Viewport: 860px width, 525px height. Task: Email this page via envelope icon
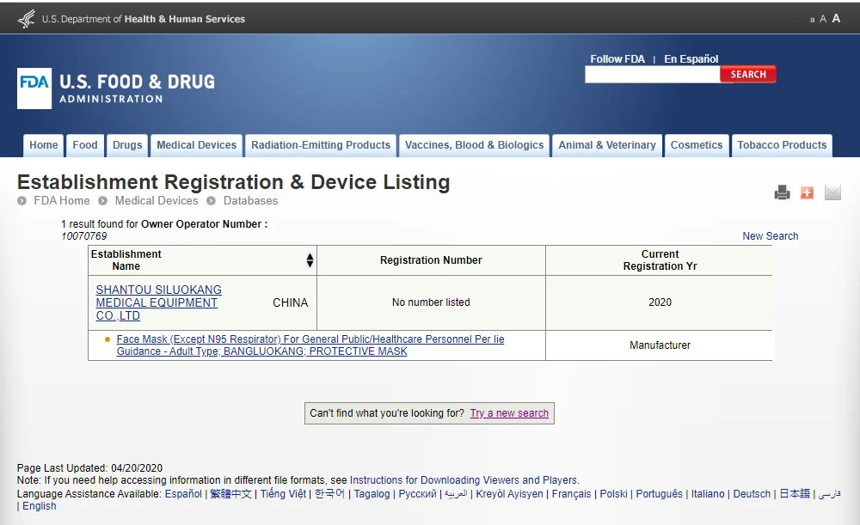click(832, 192)
